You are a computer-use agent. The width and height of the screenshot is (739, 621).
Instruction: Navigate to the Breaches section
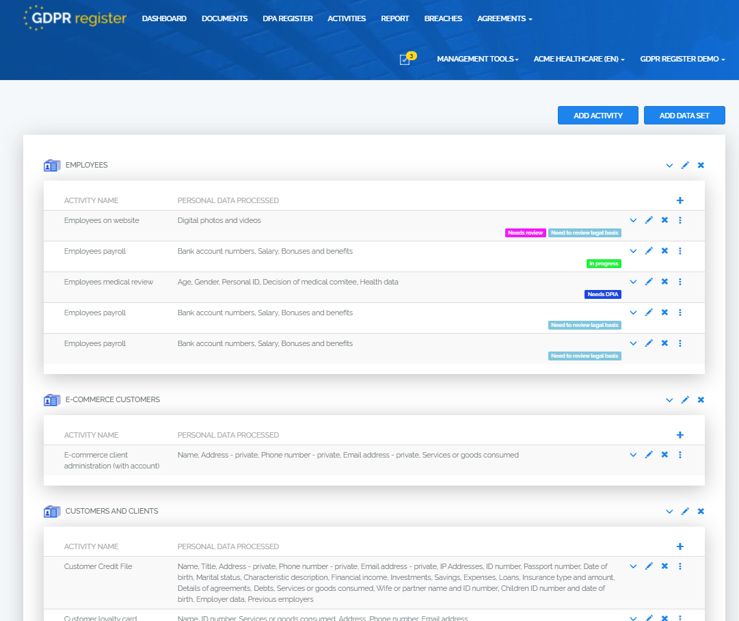coord(443,18)
